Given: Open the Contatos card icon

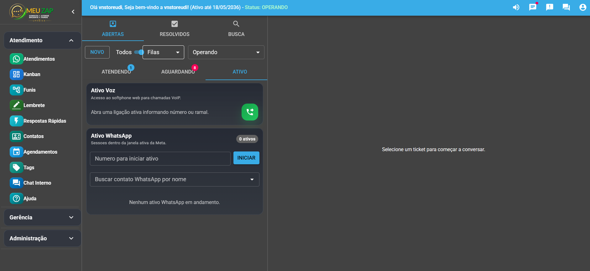Looking at the screenshot, I should (x=16, y=136).
